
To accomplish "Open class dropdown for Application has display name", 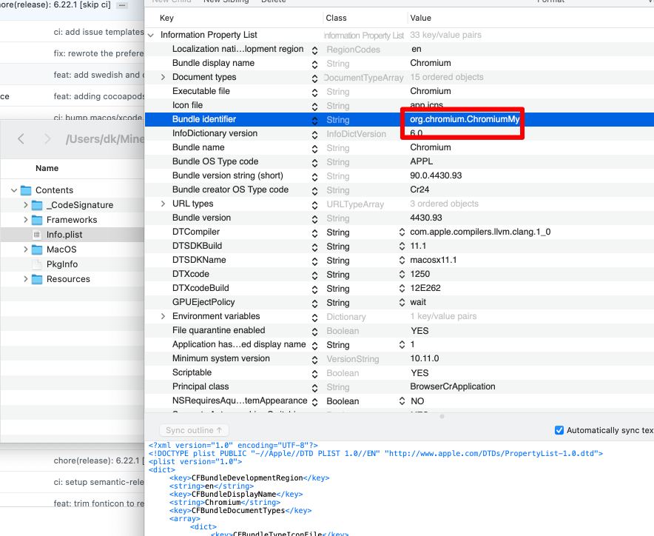I will point(402,345).
